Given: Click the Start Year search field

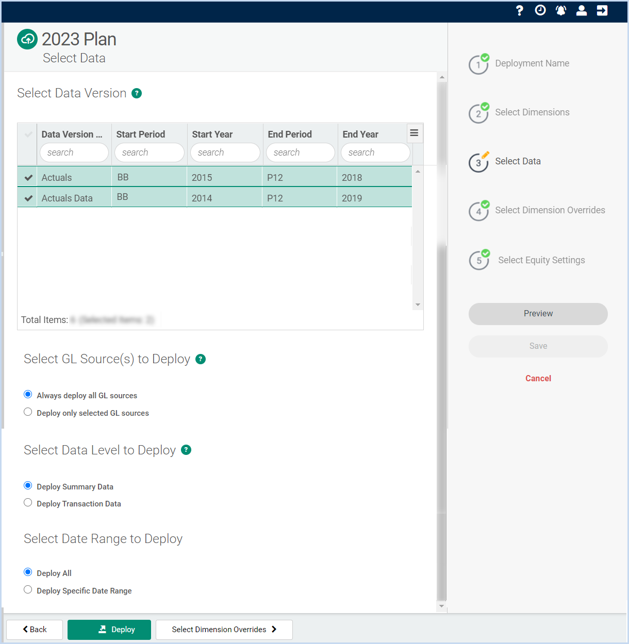Looking at the screenshot, I should click(x=225, y=152).
